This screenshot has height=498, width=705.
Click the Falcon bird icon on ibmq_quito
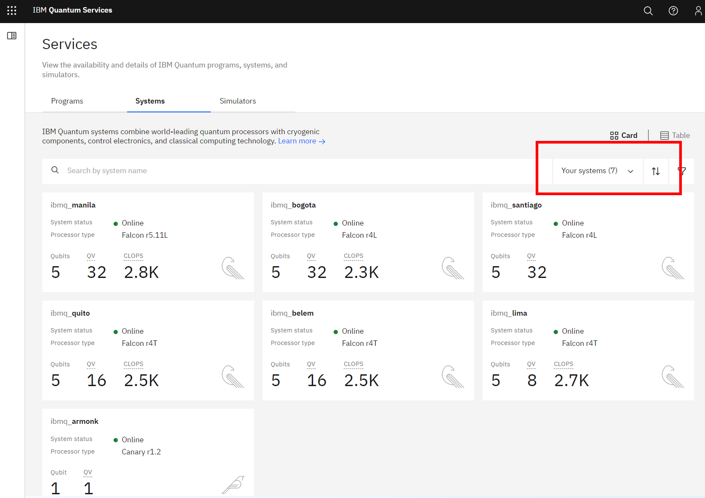point(233,376)
